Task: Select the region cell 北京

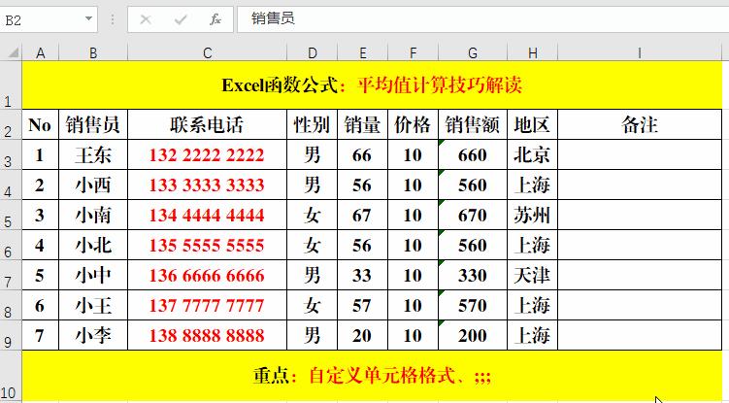Action: pos(532,154)
